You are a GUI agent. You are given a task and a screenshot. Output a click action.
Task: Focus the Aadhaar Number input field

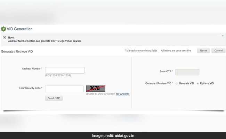[65, 70]
